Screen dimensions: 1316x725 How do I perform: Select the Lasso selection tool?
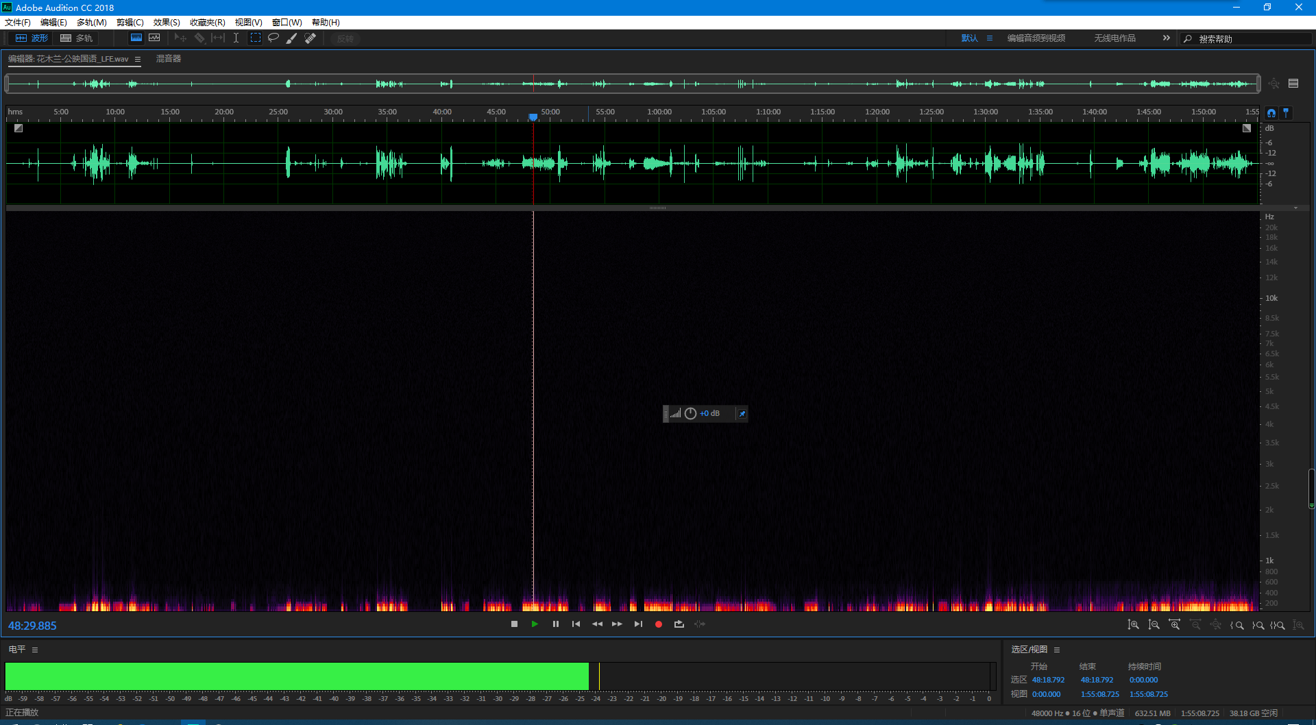tap(273, 38)
